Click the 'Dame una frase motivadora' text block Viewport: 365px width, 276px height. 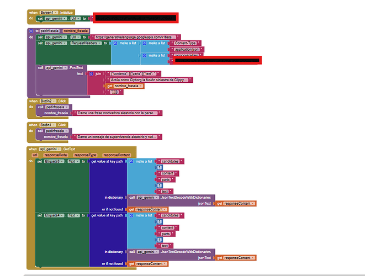(119, 113)
